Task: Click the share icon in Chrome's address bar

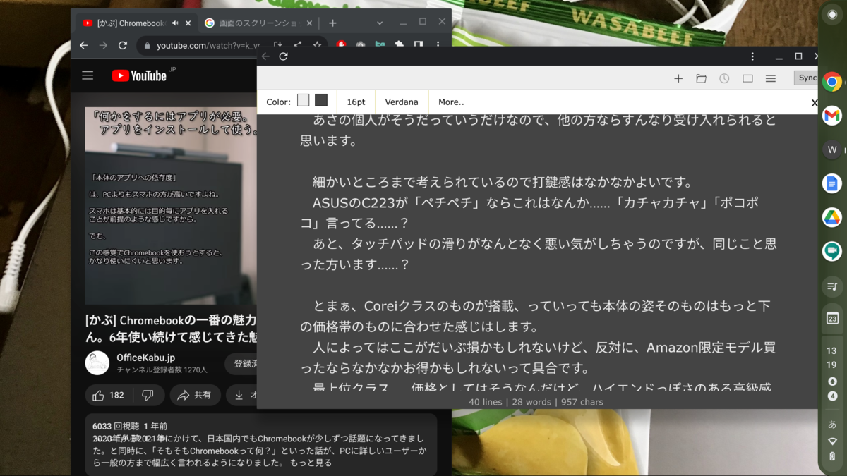Action: pyautogui.click(x=297, y=45)
